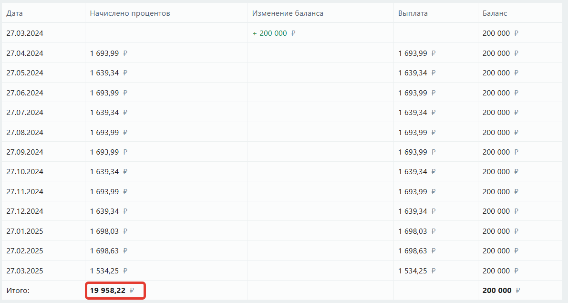Click the date 27.01.2025 in the table
The image size is (568, 303).
tap(25, 231)
